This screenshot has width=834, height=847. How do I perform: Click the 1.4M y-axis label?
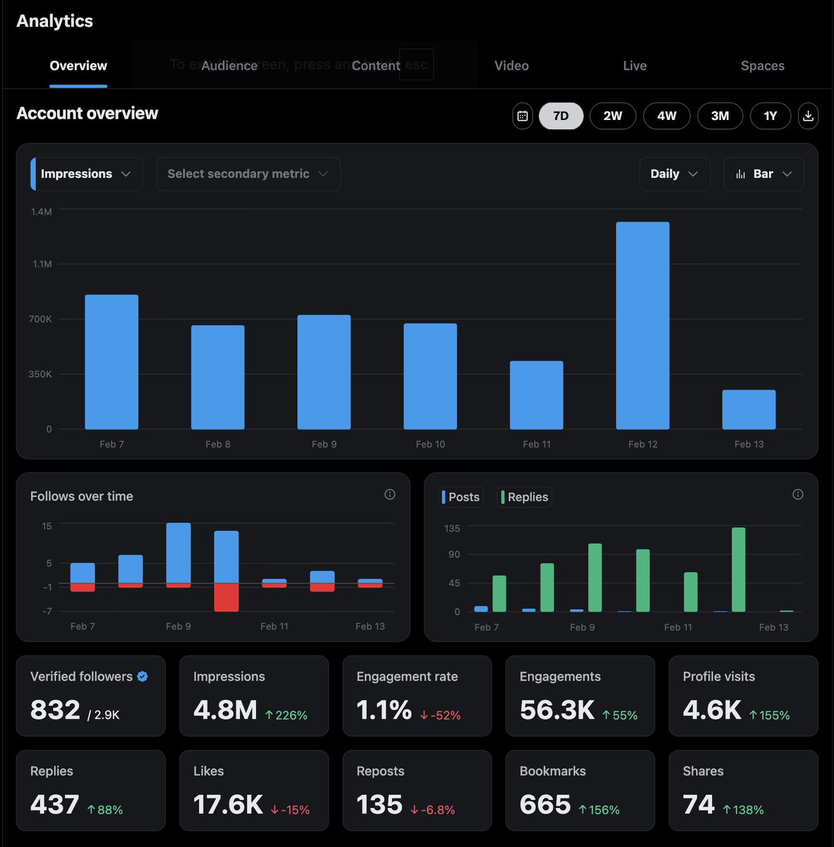click(42, 212)
